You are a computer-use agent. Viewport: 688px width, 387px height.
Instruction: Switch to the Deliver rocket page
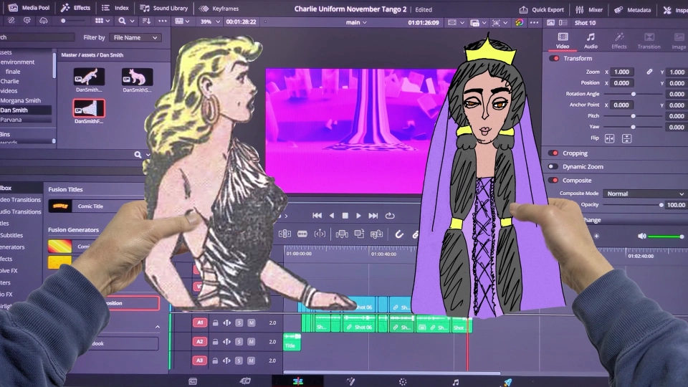coord(507,382)
